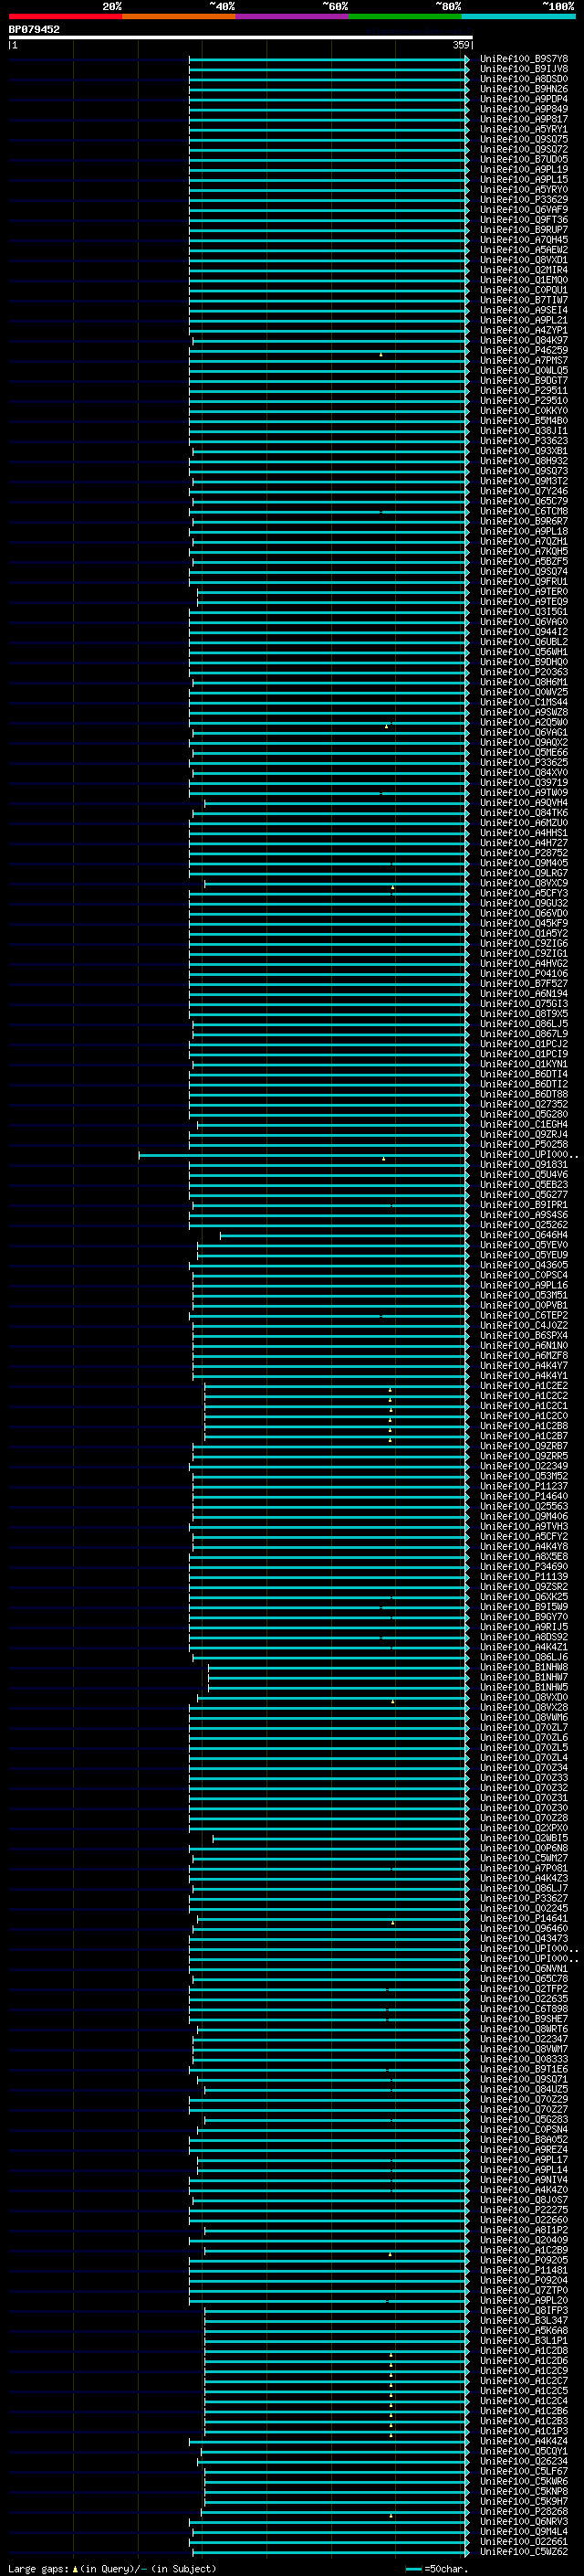The height and width of the screenshot is (2576, 584).
Task: Select UniRef100_A5K6A8 label
Action: point(524,2330)
